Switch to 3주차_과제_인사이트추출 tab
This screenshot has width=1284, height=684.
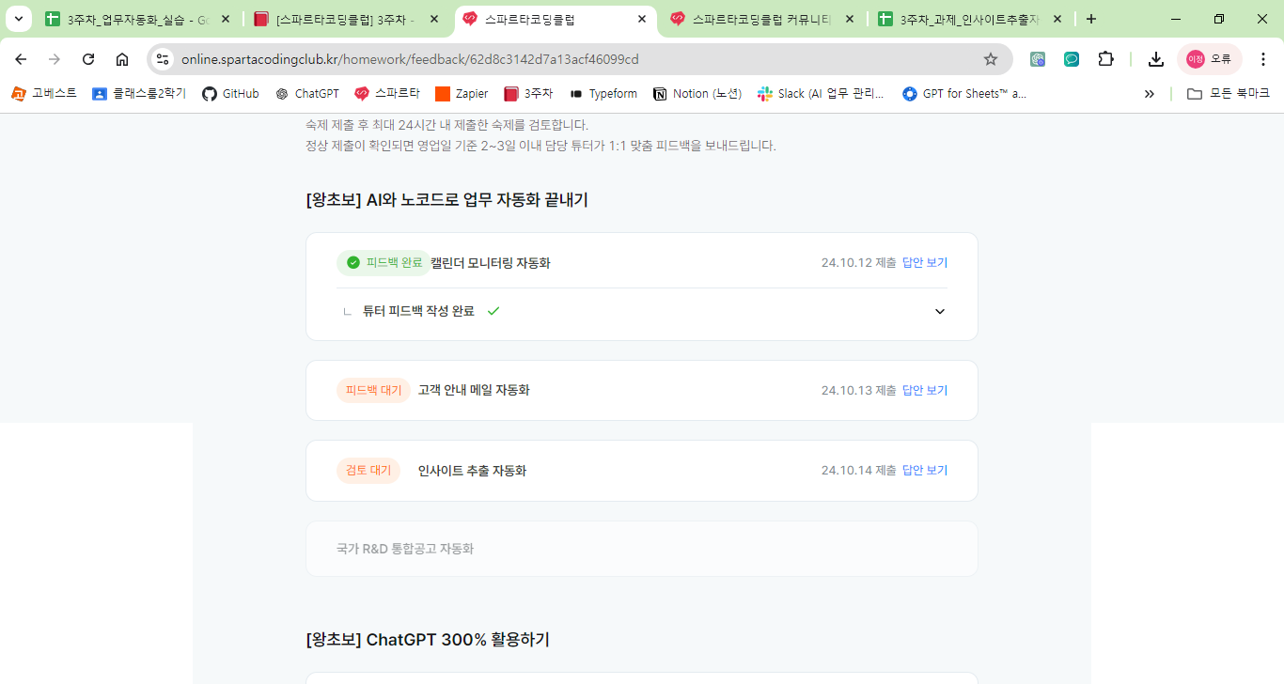coord(970,19)
